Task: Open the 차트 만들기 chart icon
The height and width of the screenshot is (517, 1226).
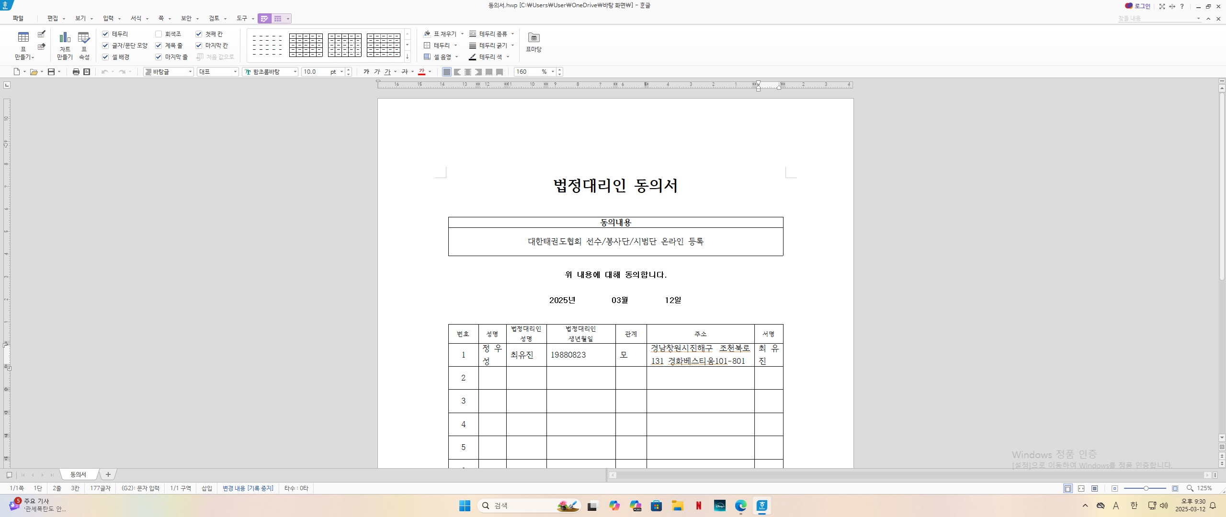Action: click(65, 37)
